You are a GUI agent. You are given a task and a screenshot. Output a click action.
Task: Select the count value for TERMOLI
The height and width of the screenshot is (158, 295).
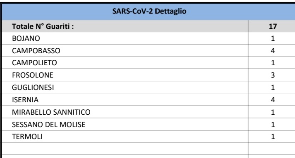[x=272, y=137]
